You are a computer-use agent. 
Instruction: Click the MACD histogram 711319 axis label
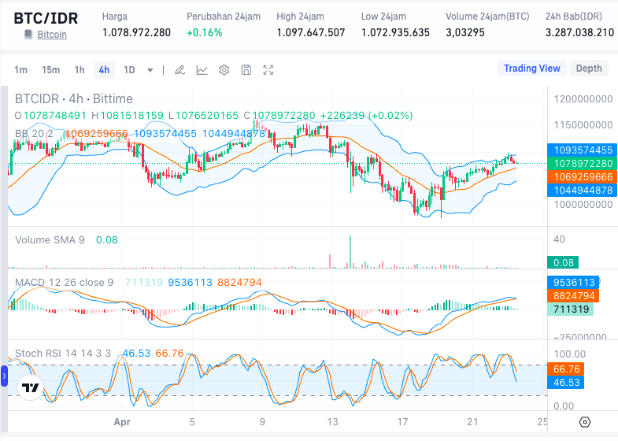click(571, 309)
